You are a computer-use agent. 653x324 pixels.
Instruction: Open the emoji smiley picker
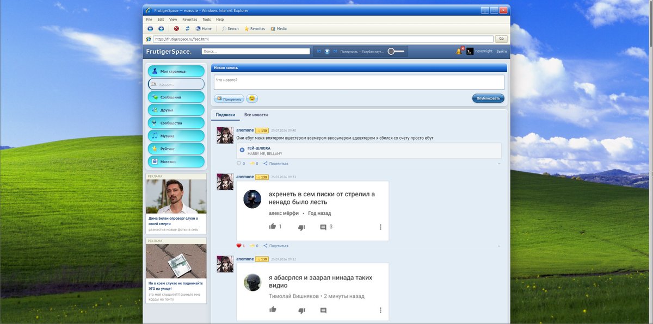pos(252,98)
